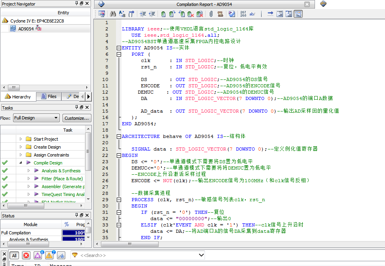The image size is (385, 266).
Task: Click the Find and Replace toolbar icon
Action: [122, 14]
